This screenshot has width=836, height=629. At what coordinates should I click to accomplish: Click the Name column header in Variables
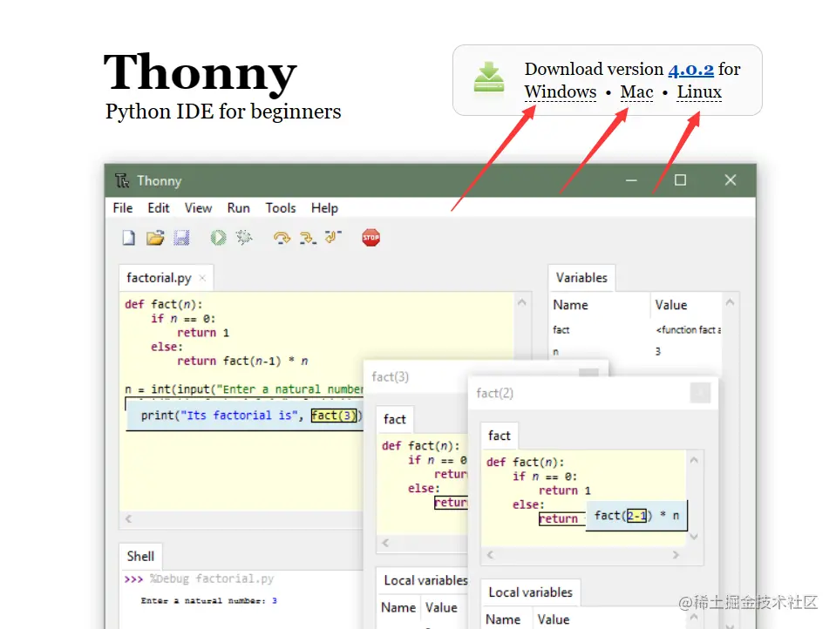tap(570, 305)
